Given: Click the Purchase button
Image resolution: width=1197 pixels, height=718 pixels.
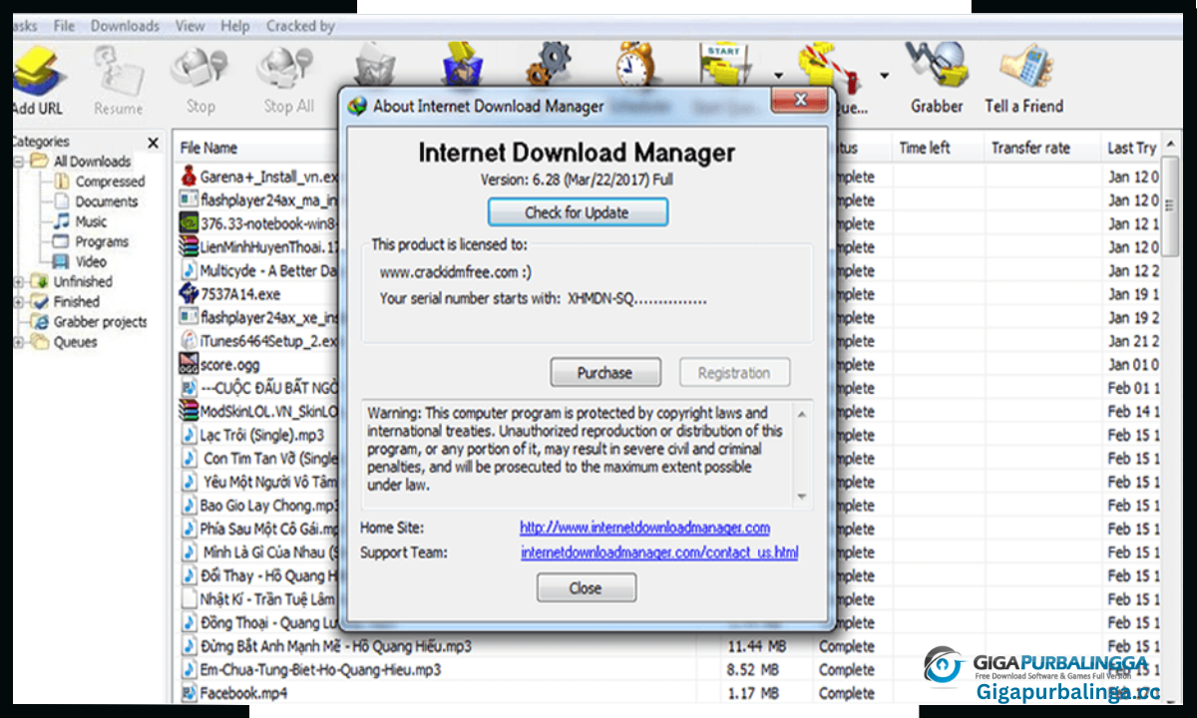Looking at the screenshot, I should pos(605,373).
